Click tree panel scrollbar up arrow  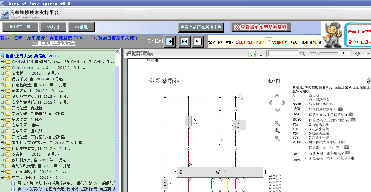click(x=117, y=51)
